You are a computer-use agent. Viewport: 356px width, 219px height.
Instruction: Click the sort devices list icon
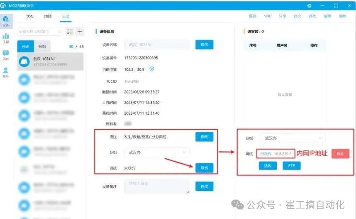pos(70,32)
